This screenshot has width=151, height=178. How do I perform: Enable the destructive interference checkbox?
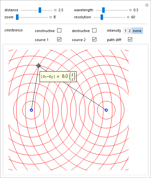(94, 30)
